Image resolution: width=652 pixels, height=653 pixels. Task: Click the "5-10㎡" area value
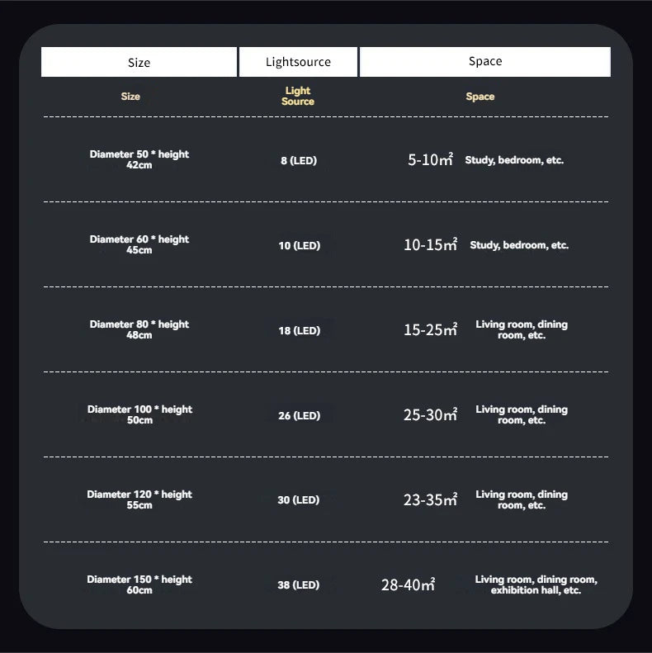430,160
